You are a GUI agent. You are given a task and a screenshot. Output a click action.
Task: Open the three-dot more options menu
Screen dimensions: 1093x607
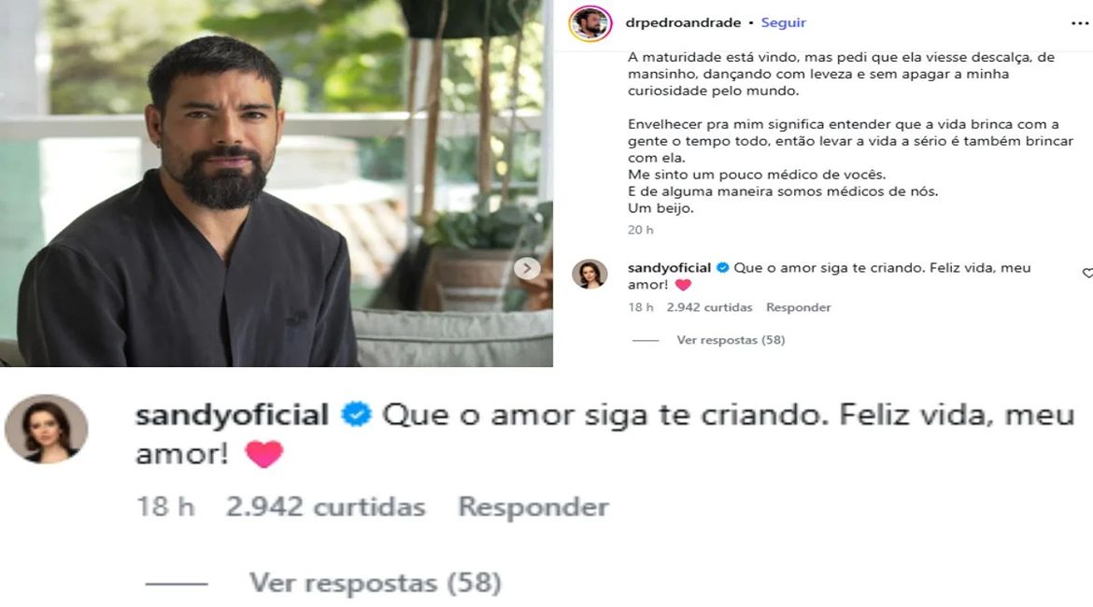1079,23
